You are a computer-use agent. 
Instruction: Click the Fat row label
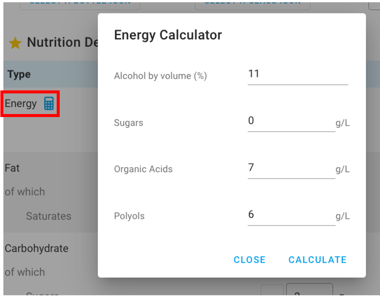pyautogui.click(x=12, y=168)
